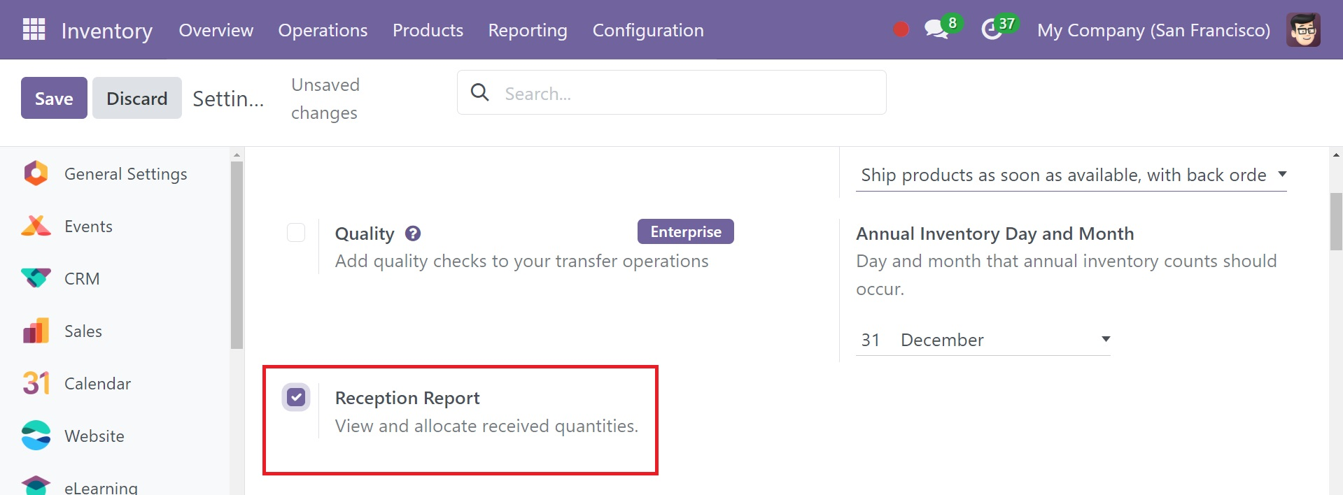
Task: Open the activities clock icon
Action: [991, 29]
